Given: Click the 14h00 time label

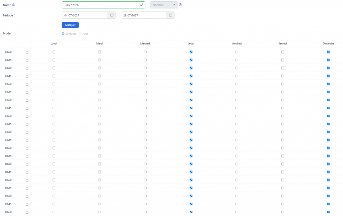Looking at the screenshot, I should (x=8, y=148).
